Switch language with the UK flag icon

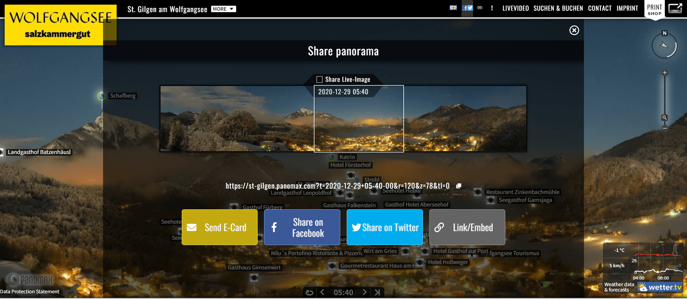(453, 8)
